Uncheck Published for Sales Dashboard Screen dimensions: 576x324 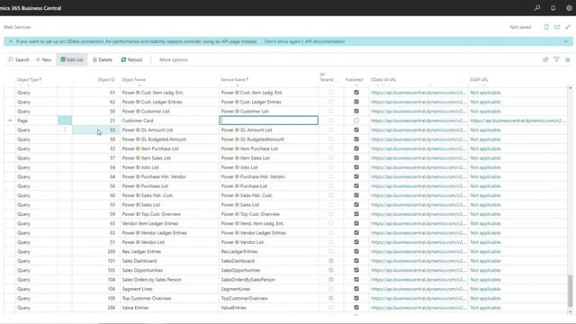[356, 261]
